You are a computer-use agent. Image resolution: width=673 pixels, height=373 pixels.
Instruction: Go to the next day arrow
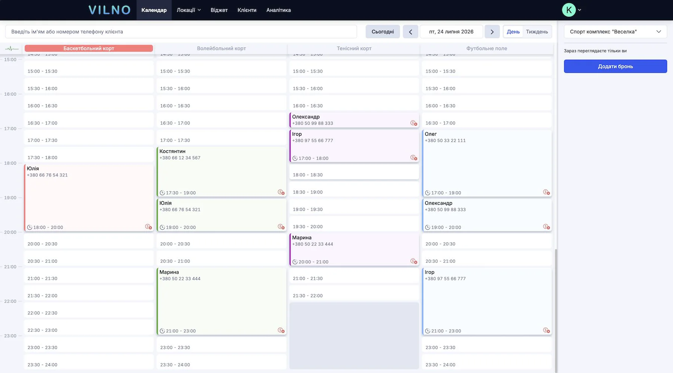(x=492, y=32)
